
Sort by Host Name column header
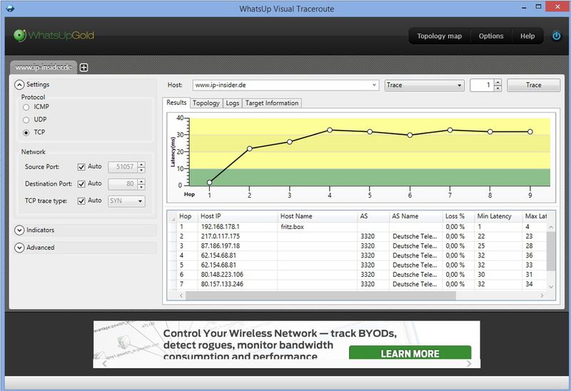click(x=318, y=216)
